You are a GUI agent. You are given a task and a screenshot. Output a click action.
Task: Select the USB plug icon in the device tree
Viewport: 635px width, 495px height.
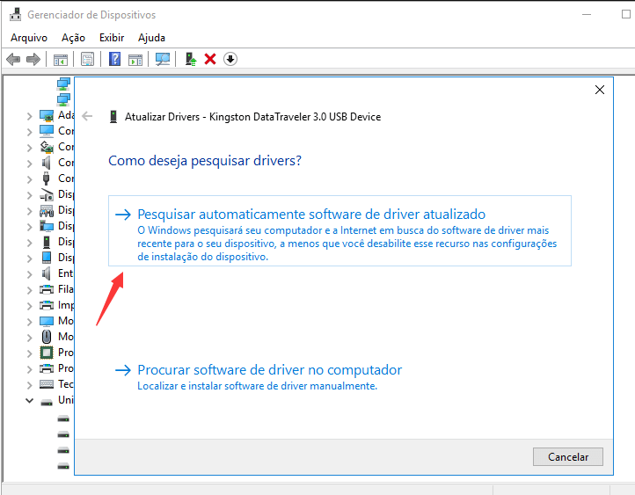tap(46, 178)
